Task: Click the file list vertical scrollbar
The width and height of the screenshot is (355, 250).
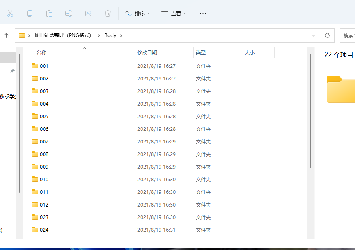Action: 311,110
